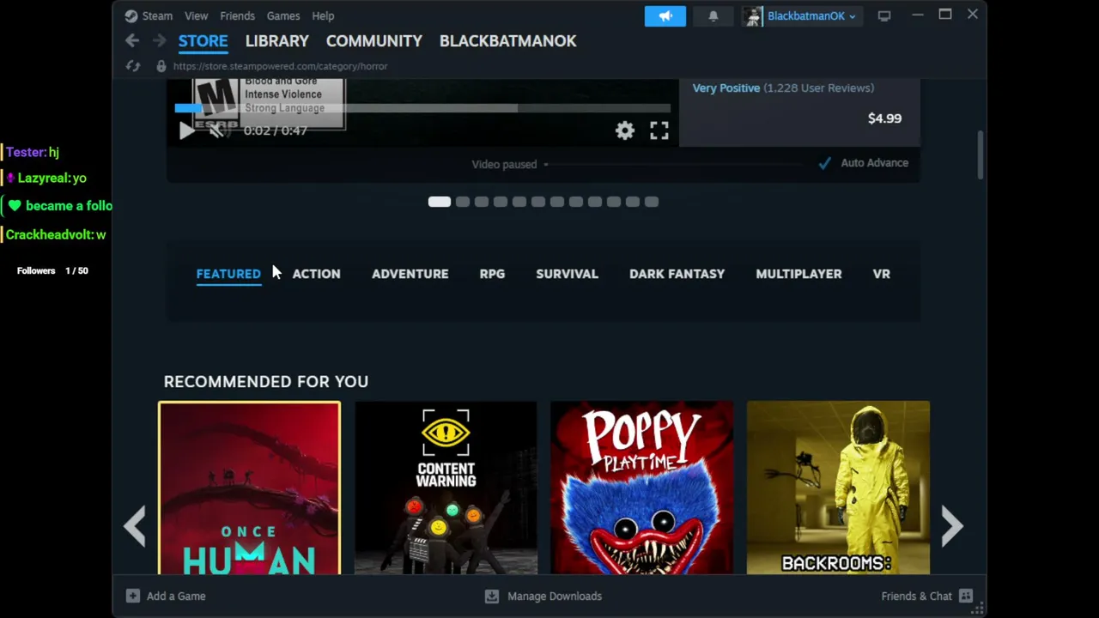Expand the Video paused indicator arrow

[x=545, y=165]
